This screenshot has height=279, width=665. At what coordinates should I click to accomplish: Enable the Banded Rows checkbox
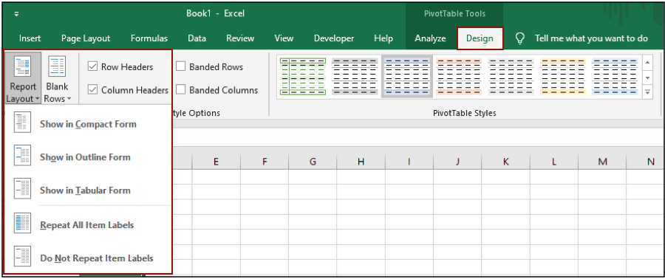(x=181, y=66)
